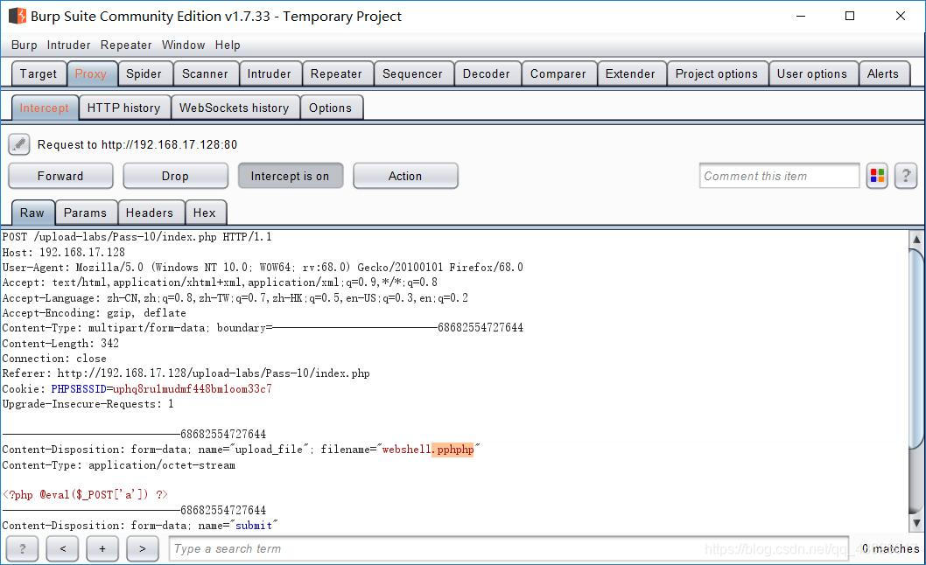
Task: Click the pencil edit-target icon
Action: [19, 144]
